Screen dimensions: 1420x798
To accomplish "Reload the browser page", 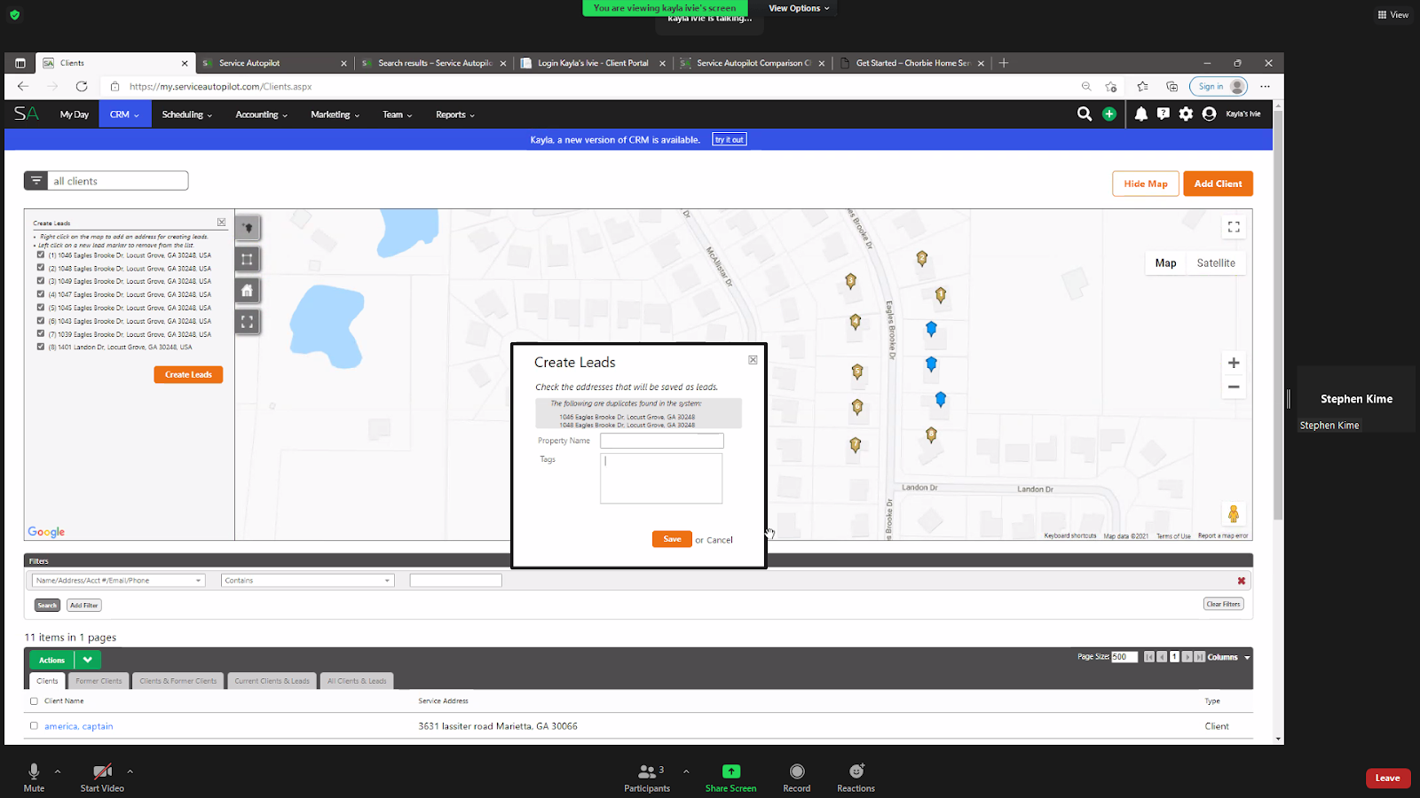I will tap(82, 86).
